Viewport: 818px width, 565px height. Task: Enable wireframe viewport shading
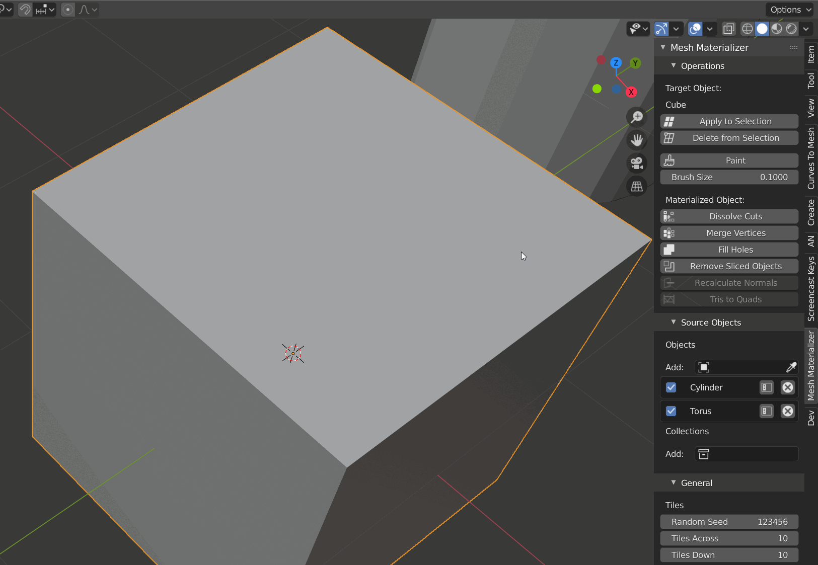pyautogui.click(x=748, y=29)
